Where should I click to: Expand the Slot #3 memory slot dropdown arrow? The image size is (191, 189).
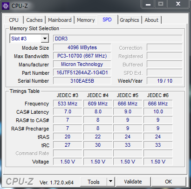click(45, 39)
